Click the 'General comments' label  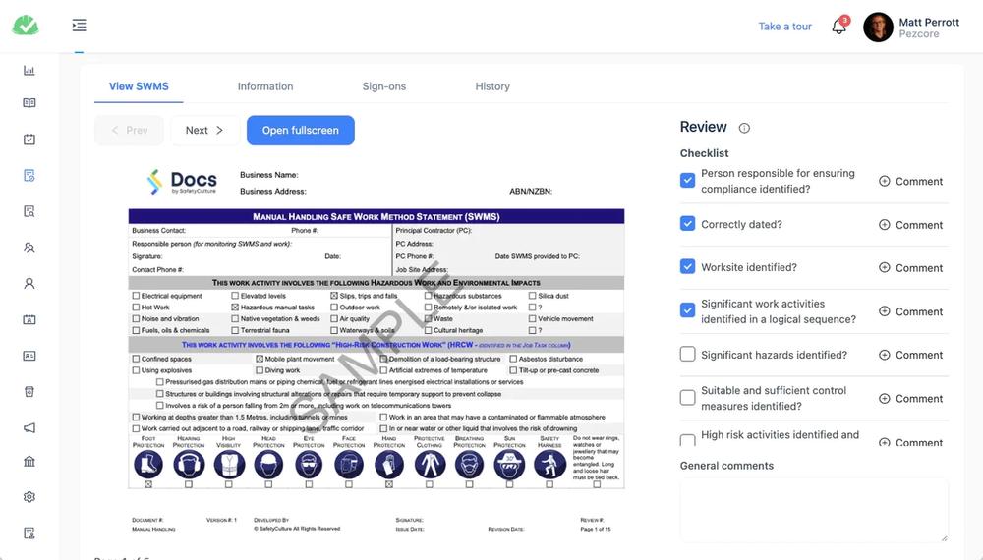pos(726,466)
